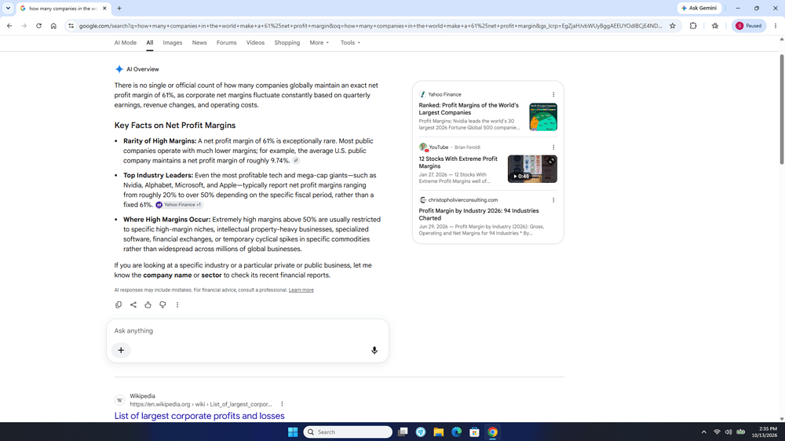Click the microphone voice input icon
Screen dimensions: 785x441
point(374,351)
